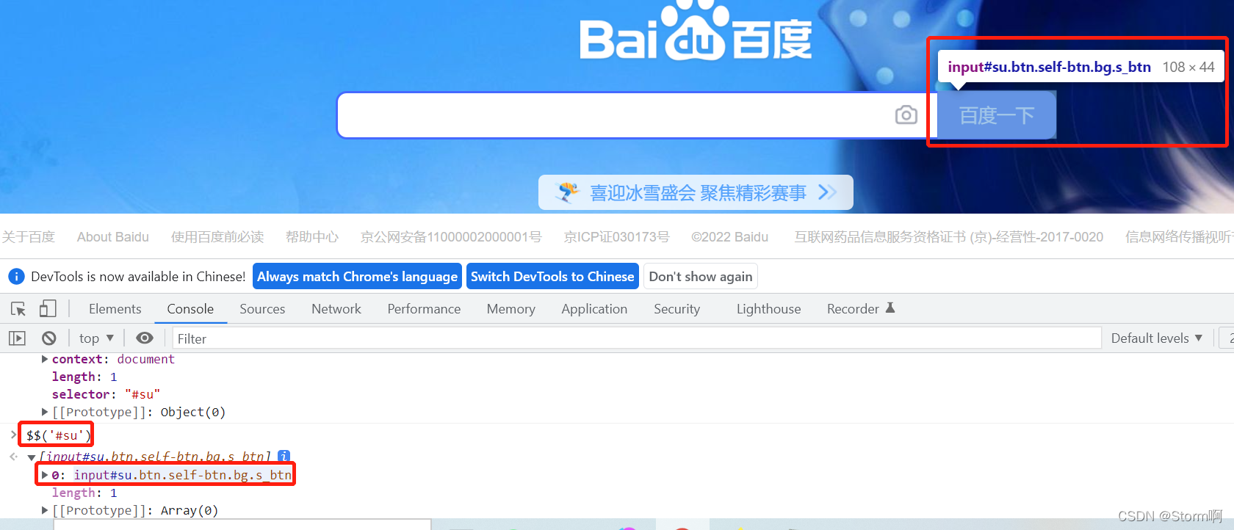Click Always match Chrome's language button
The image size is (1234, 530).
[x=357, y=277]
